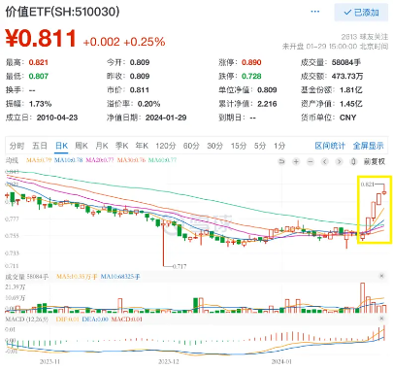The image size is (393, 370).
Task: Click the 溢价率 0.20% value
Action: [148, 104]
